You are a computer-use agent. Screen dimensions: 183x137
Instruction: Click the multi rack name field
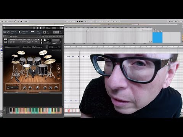tap(24, 36)
